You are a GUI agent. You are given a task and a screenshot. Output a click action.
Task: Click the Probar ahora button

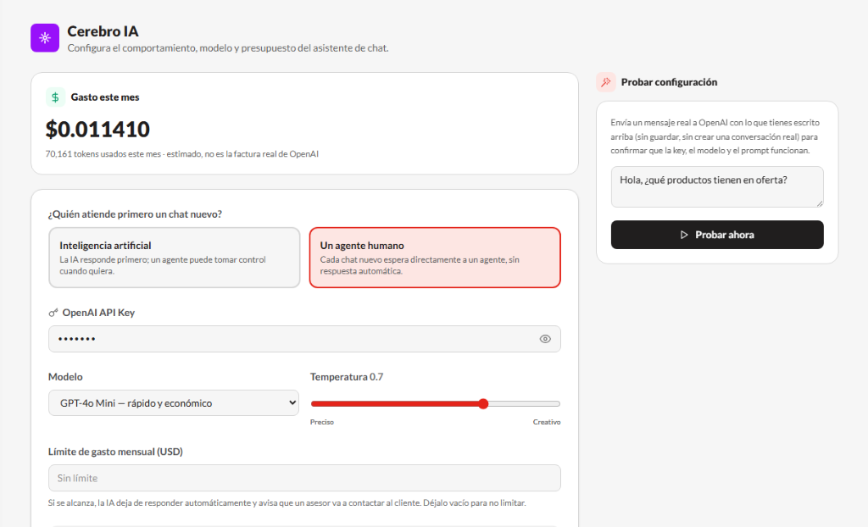(717, 235)
